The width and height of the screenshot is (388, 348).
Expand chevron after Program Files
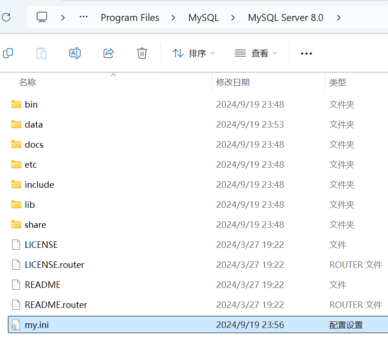click(x=173, y=18)
